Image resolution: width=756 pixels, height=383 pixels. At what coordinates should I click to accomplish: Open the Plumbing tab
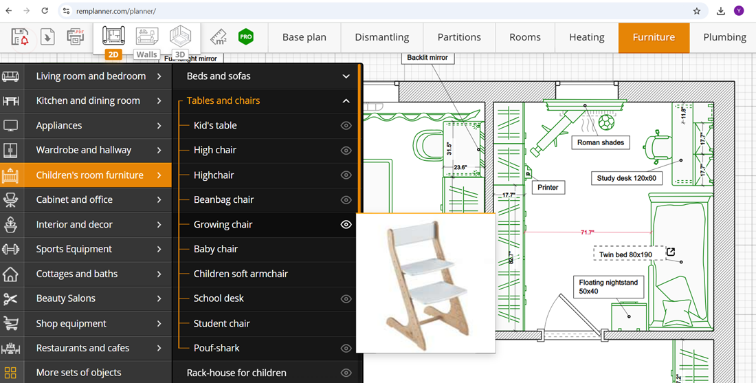tap(724, 37)
